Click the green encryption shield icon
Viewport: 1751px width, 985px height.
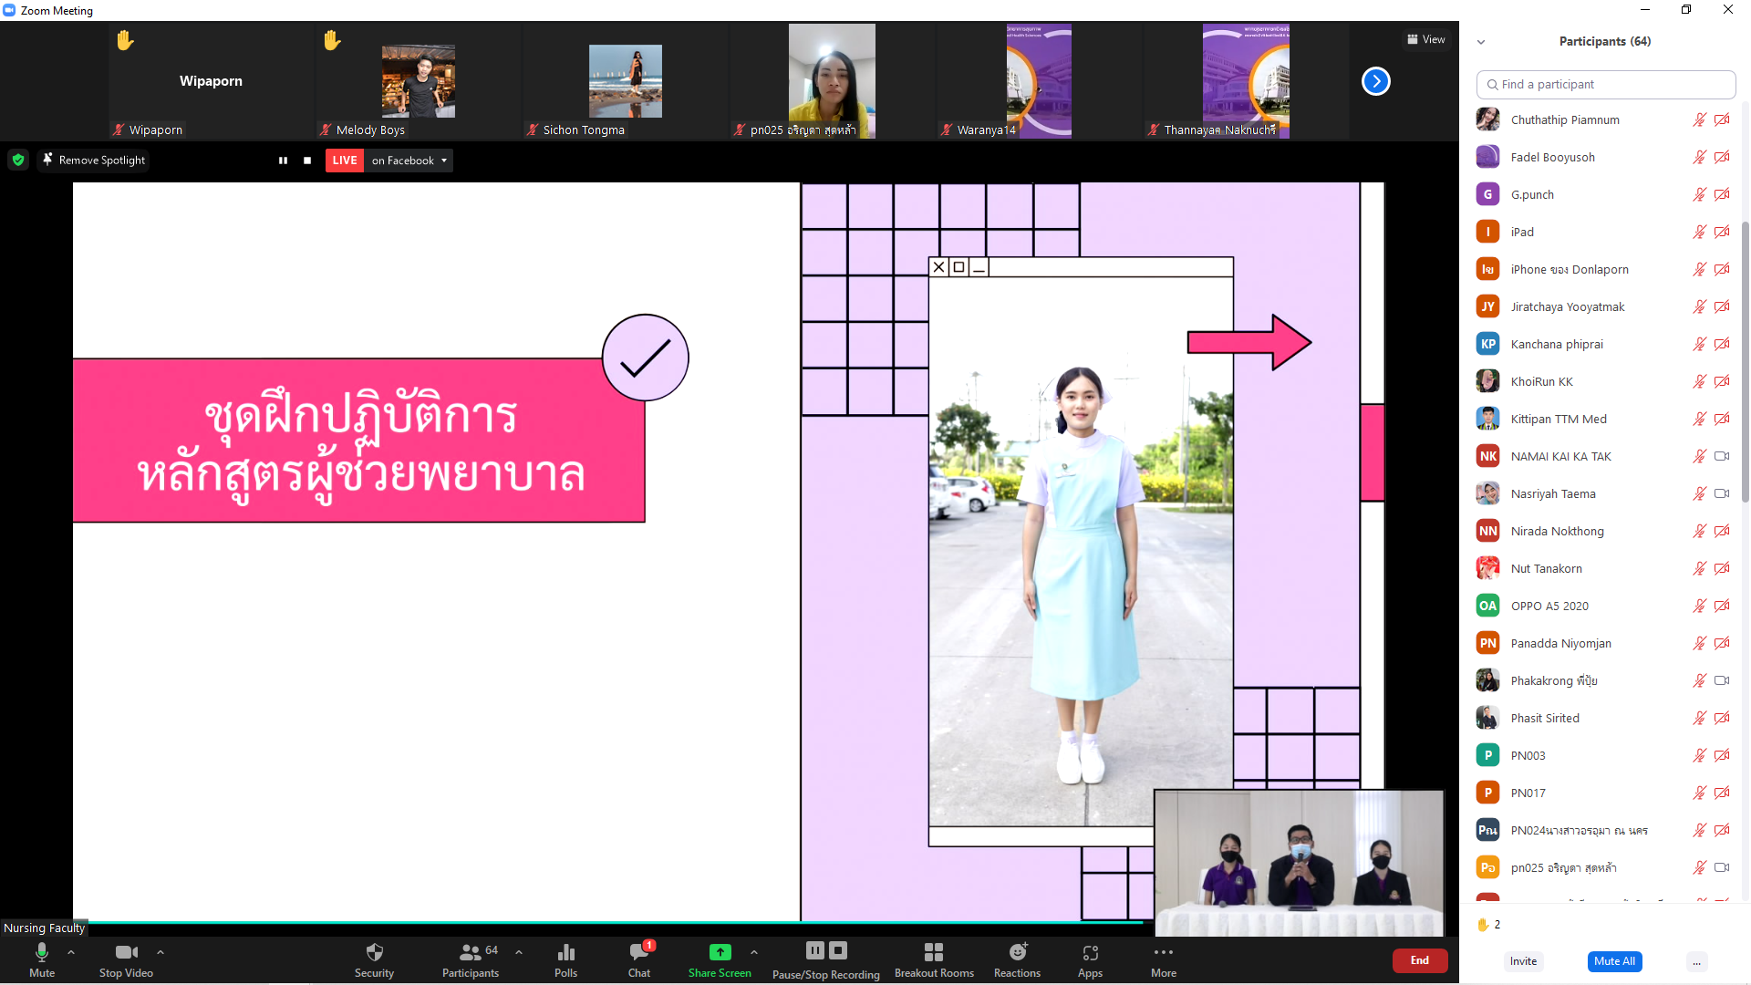18,160
